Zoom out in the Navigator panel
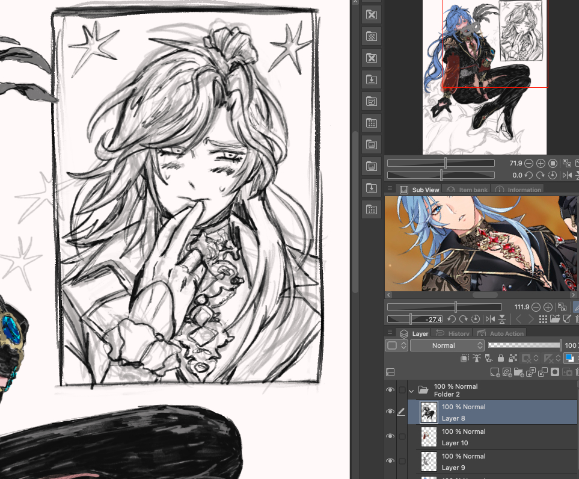 (528, 163)
